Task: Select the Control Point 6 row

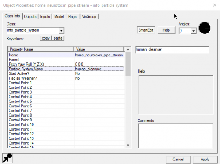Action: (66, 106)
